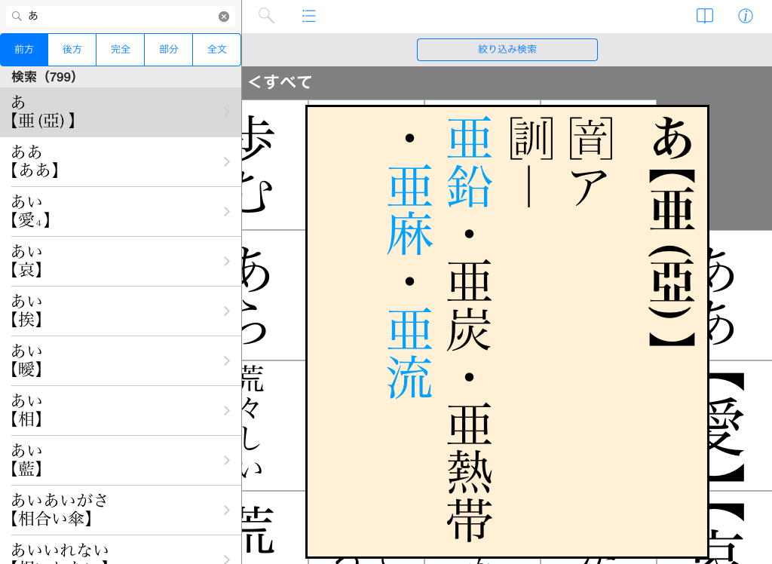Follow the blue 亜鉛 link
Image resolution: width=772 pixels, height=564 pixels.
469,163
